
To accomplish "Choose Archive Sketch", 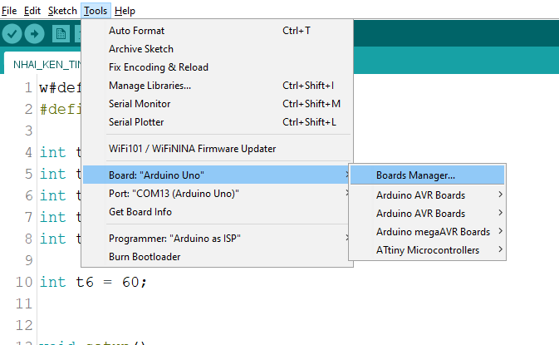I will click(x=217, y=49).
